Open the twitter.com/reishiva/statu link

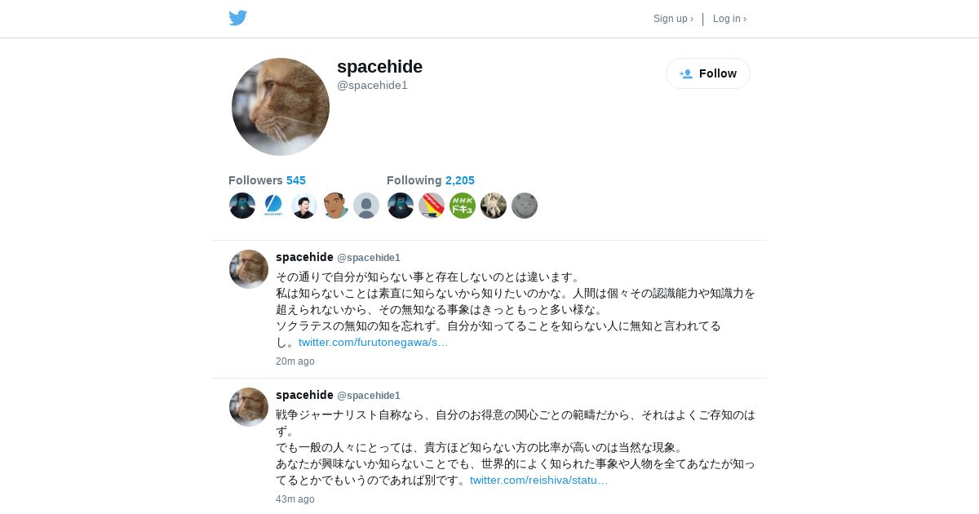tap(539, 480)
